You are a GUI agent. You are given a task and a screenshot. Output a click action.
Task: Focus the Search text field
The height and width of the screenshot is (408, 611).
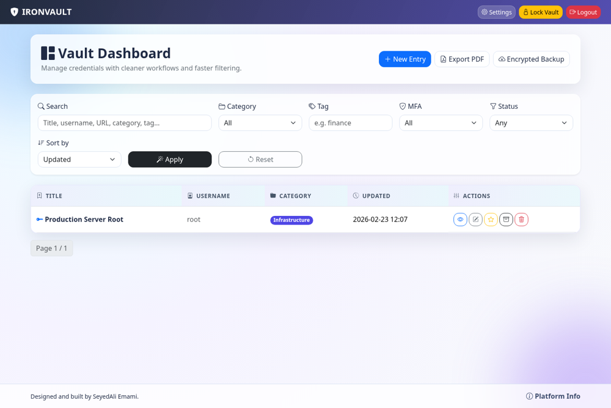click(125, 123)
